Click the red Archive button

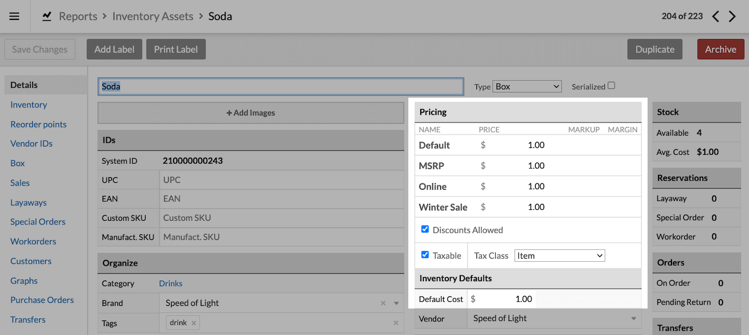(720, 49)
